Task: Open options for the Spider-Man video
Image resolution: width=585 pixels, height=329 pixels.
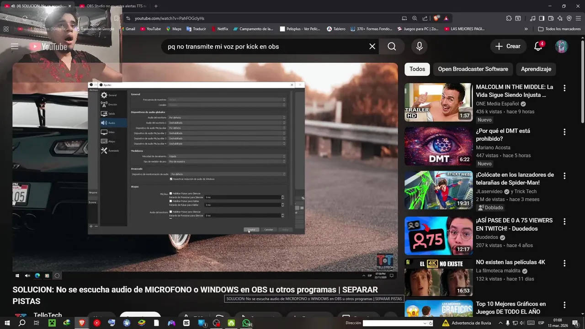Action: [x=564, y=176]
